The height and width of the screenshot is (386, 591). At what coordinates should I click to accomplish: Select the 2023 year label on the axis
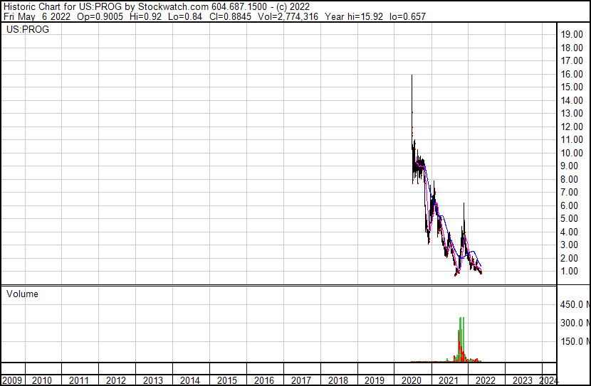coord(523,380)
